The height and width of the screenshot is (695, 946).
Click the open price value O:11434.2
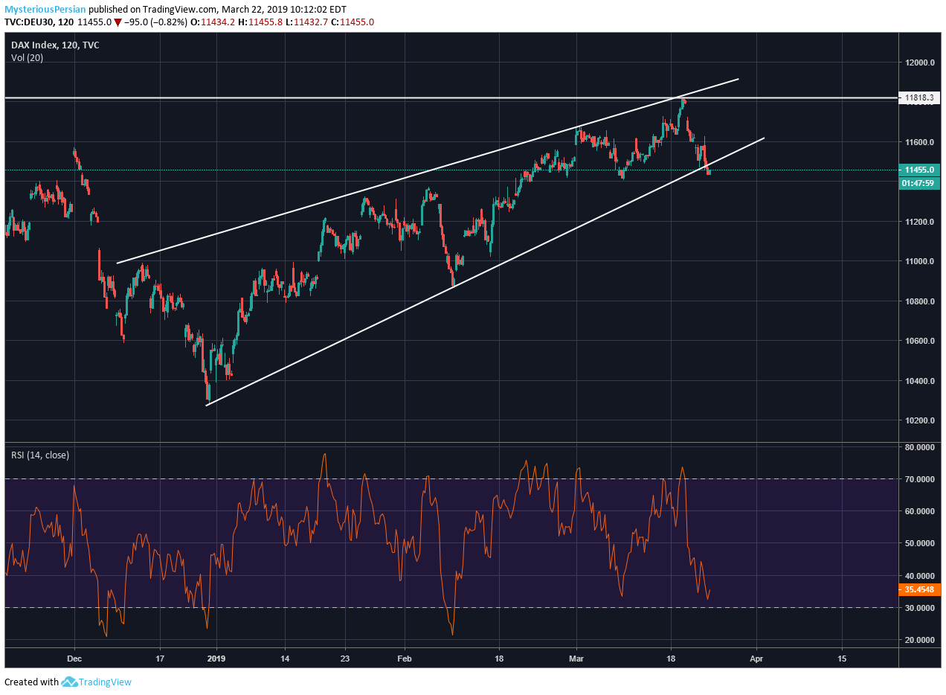coord(213,22)
